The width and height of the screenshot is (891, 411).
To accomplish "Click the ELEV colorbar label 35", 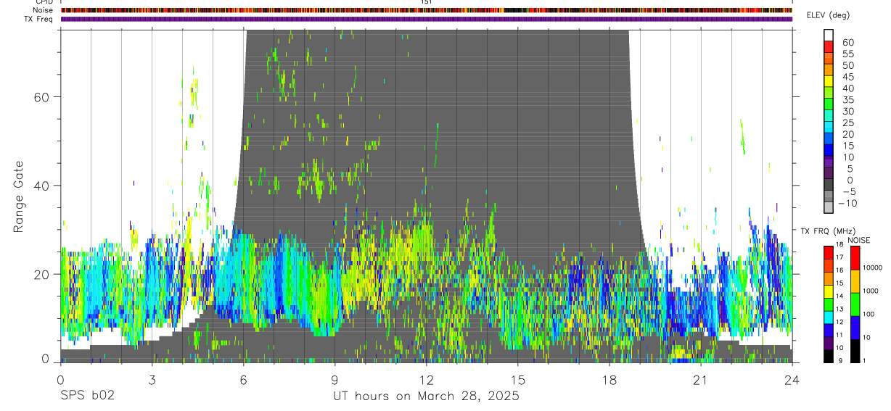I will [x=847, y=99].
